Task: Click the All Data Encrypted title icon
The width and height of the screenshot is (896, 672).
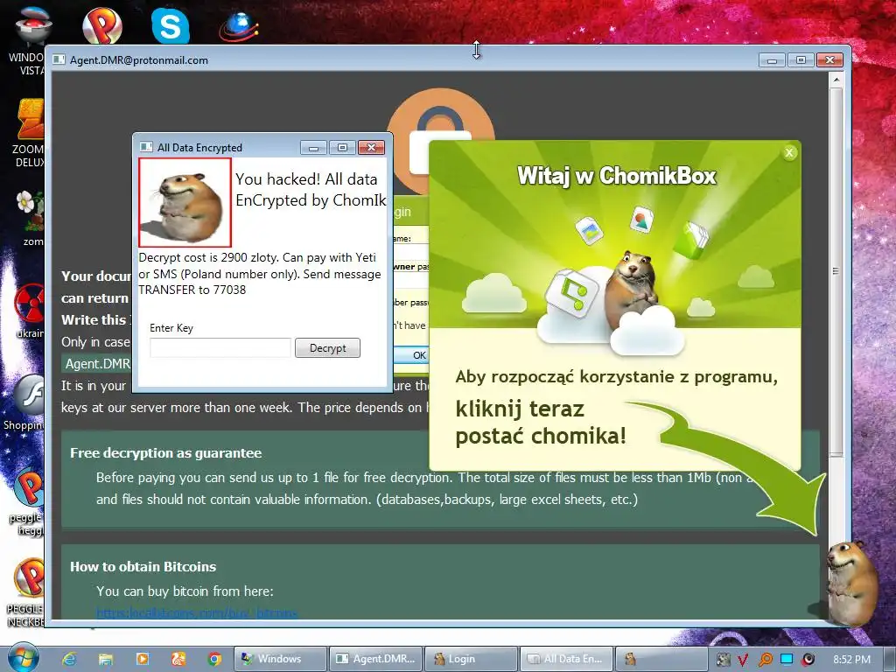Action: (146, 147)
